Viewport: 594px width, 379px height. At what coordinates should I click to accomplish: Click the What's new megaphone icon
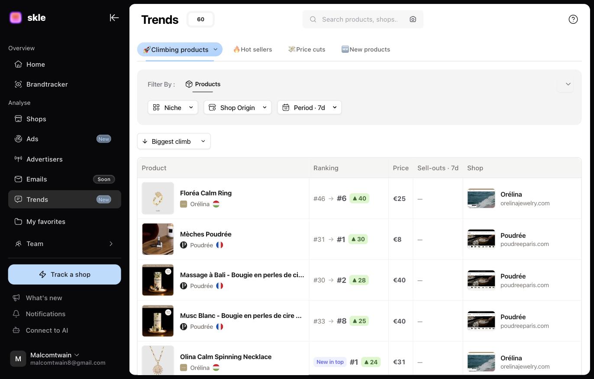(16, 298)
